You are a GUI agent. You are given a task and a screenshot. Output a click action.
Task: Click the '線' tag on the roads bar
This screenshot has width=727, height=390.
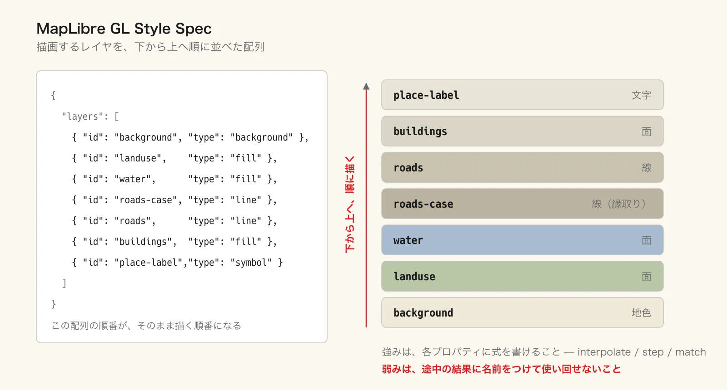click(647, 168)
